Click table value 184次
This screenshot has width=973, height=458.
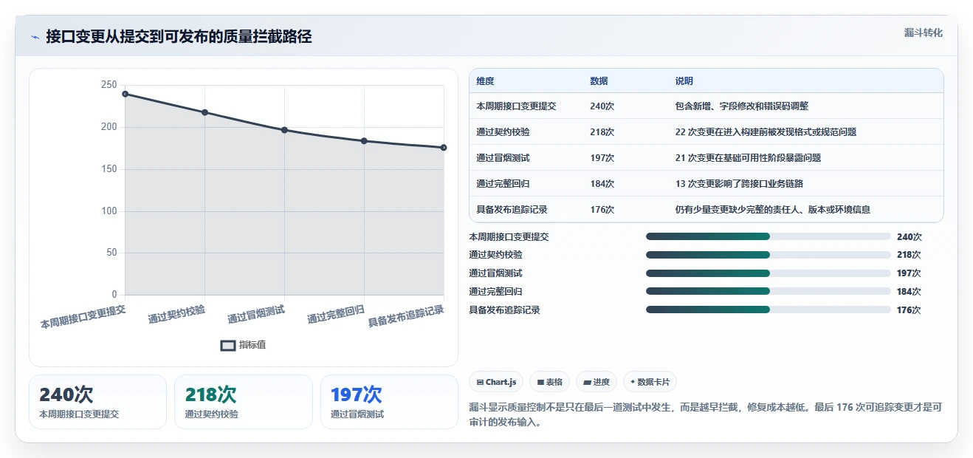pyautogui.click(x=602, y=184)
